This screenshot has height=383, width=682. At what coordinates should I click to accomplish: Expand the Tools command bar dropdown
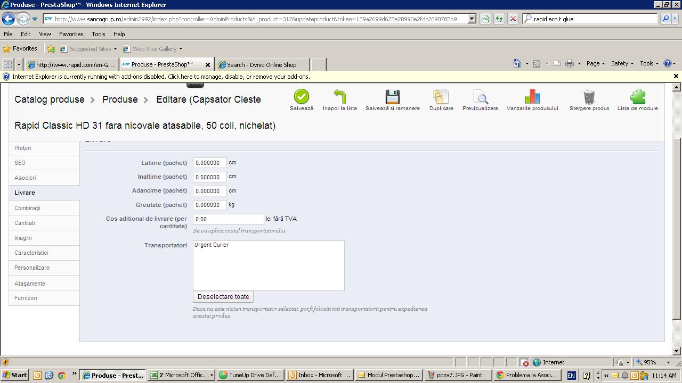point(649,63)
